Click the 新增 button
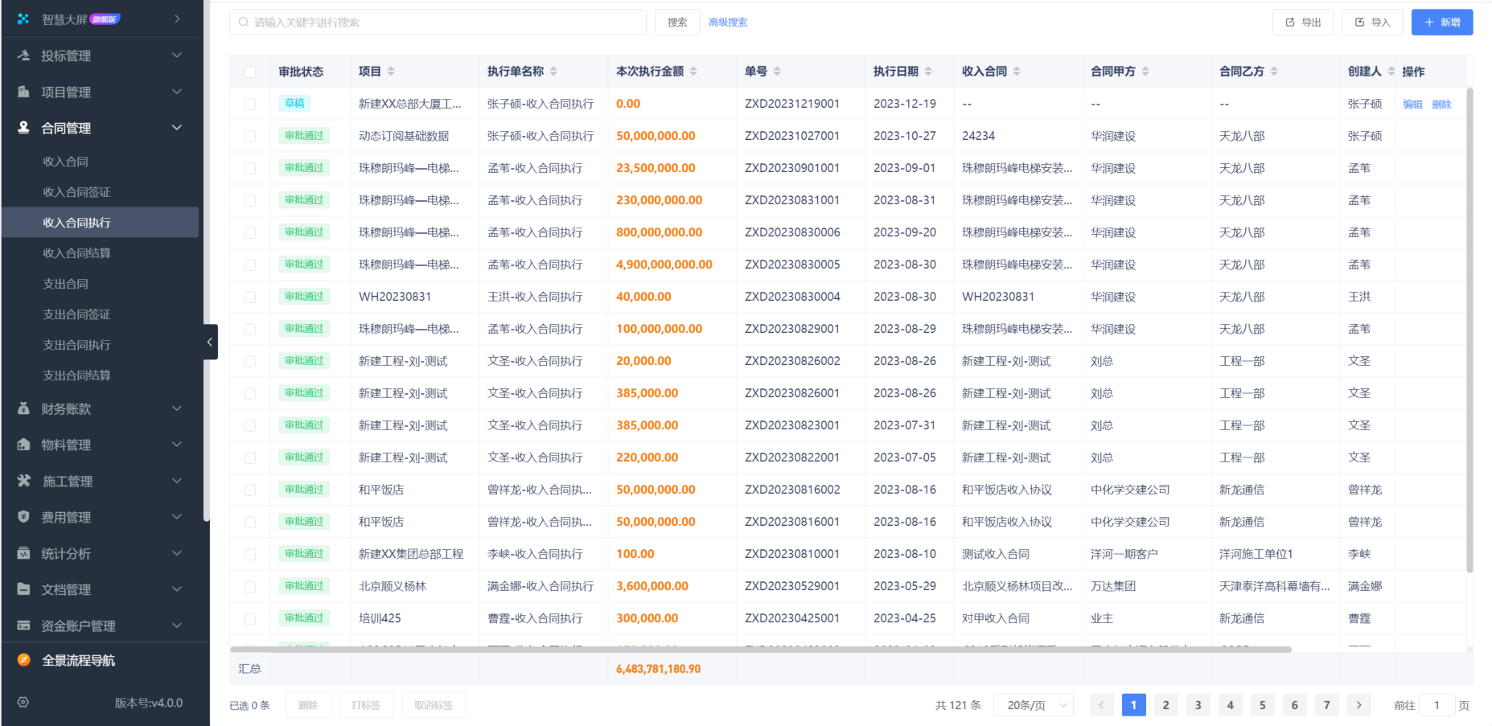The height and width of the screenshot is (726, 1492). click(1441, 23)
